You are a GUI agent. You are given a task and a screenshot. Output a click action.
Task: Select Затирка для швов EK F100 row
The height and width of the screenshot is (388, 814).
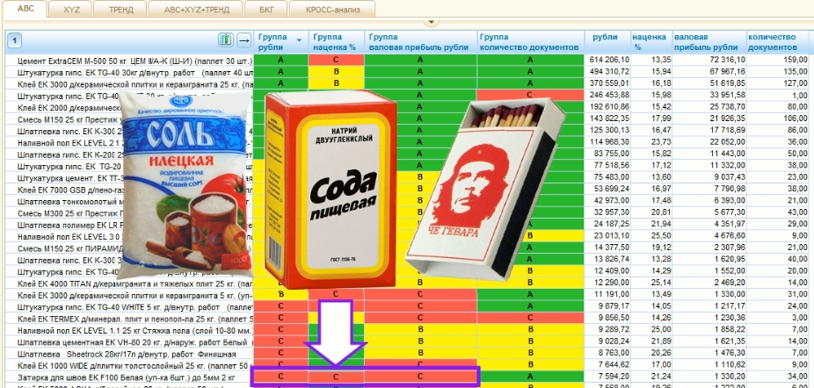[x=406, y=377]
